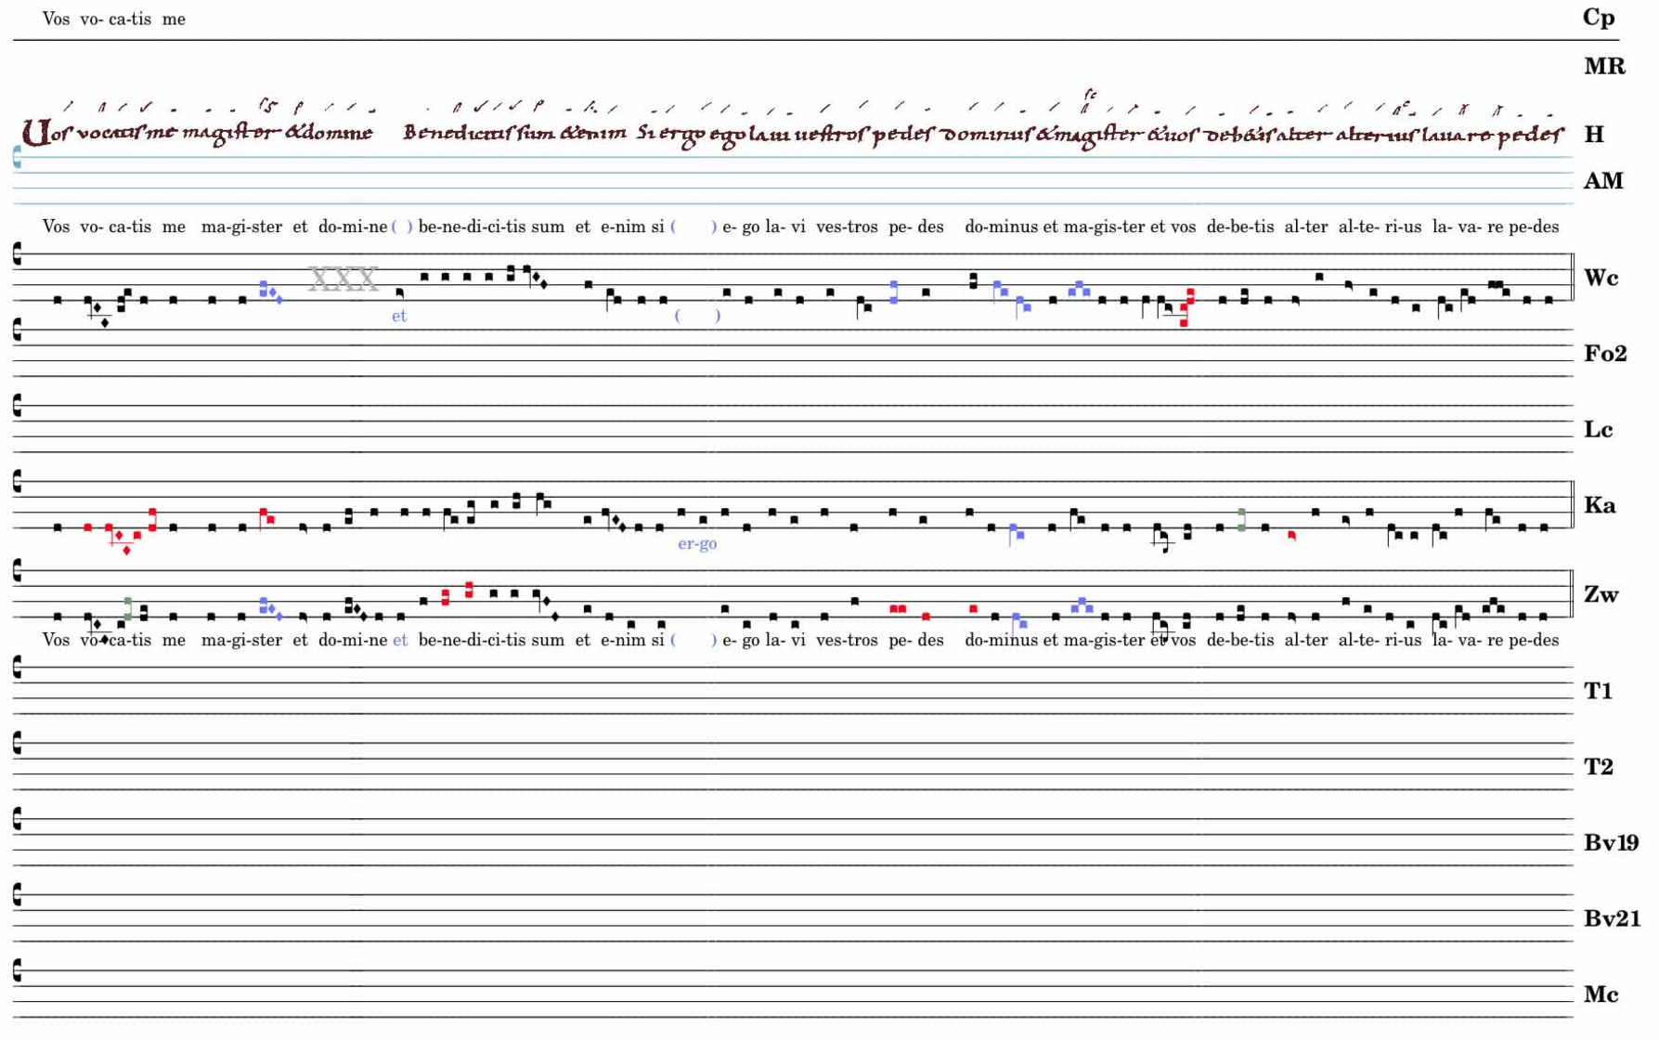1659x1040 pixels.
Task: Click the grey XXX marker on the Wc staff
Action: pyautogui.click(x=343, y=279)
